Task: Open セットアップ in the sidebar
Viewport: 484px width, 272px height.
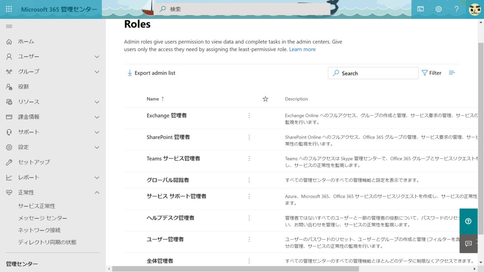Action: 34,162
